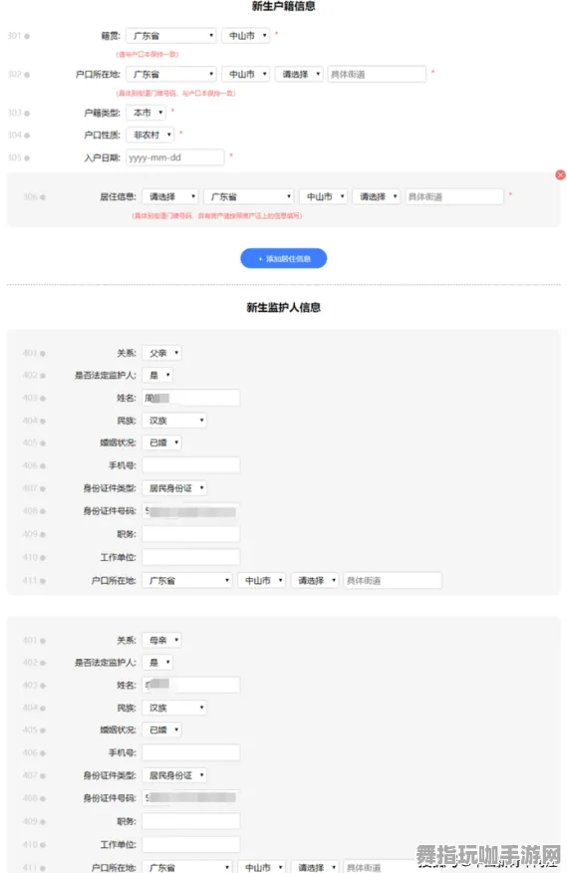Remove the 居住信息 entry with red X icon
567x873 pixels.
click(560, 174)
